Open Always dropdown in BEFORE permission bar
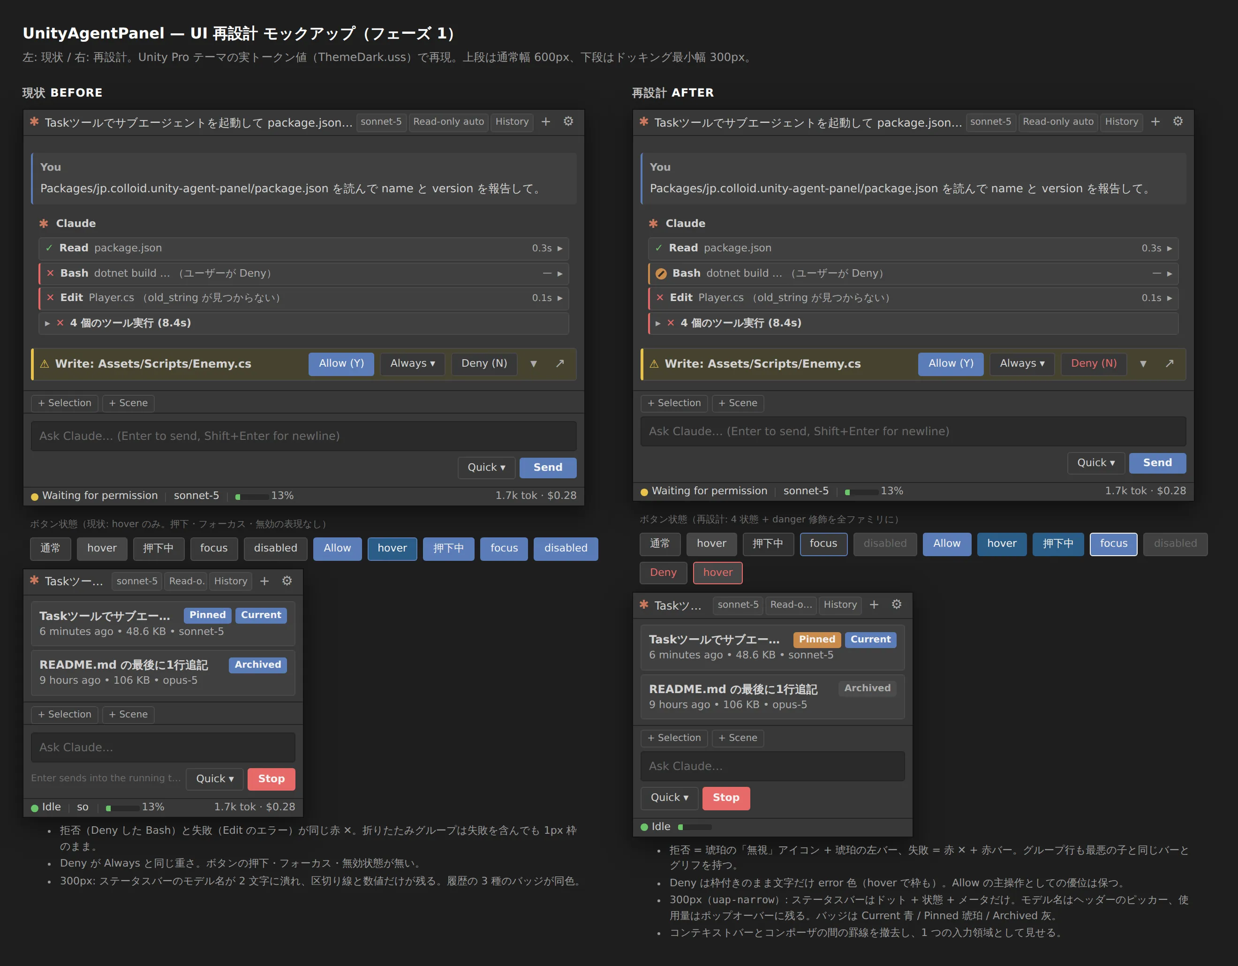 (x=413, y=364)
